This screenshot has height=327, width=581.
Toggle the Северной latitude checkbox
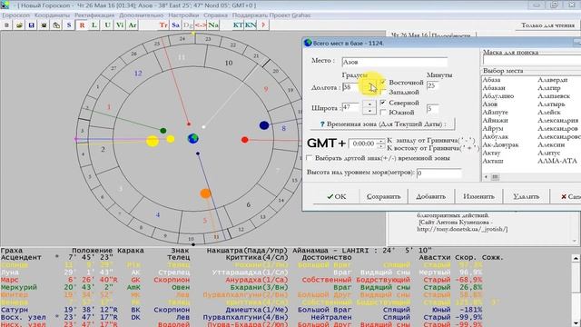383,103
